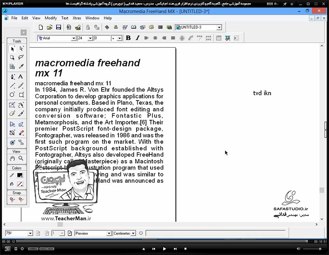Open the Centimeters units dropdown
This screenshot has height=255, width=329.
133,233
